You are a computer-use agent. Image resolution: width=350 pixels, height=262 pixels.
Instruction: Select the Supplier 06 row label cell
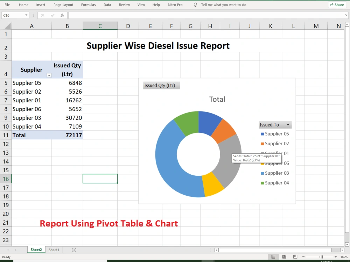[32, 109]
